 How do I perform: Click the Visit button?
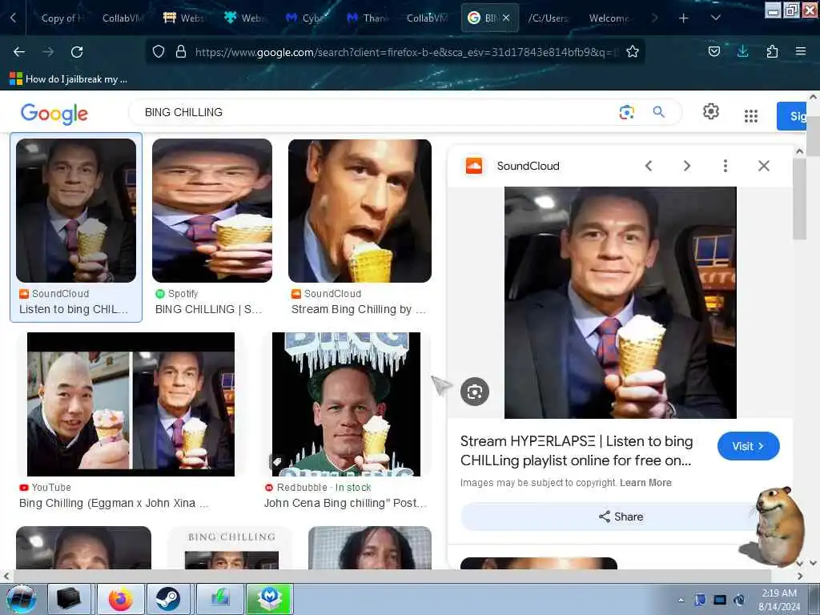pyautogui.click(x=749, y=446)
